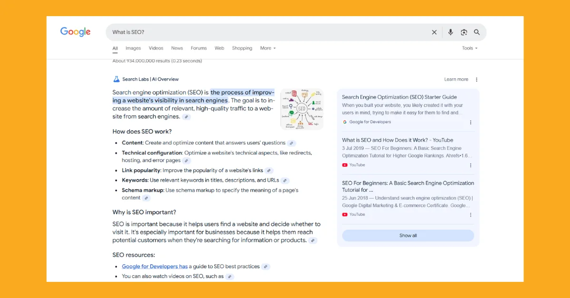Click YouTube icon under 'What is SEO and How'

click(x=344, y=165)
